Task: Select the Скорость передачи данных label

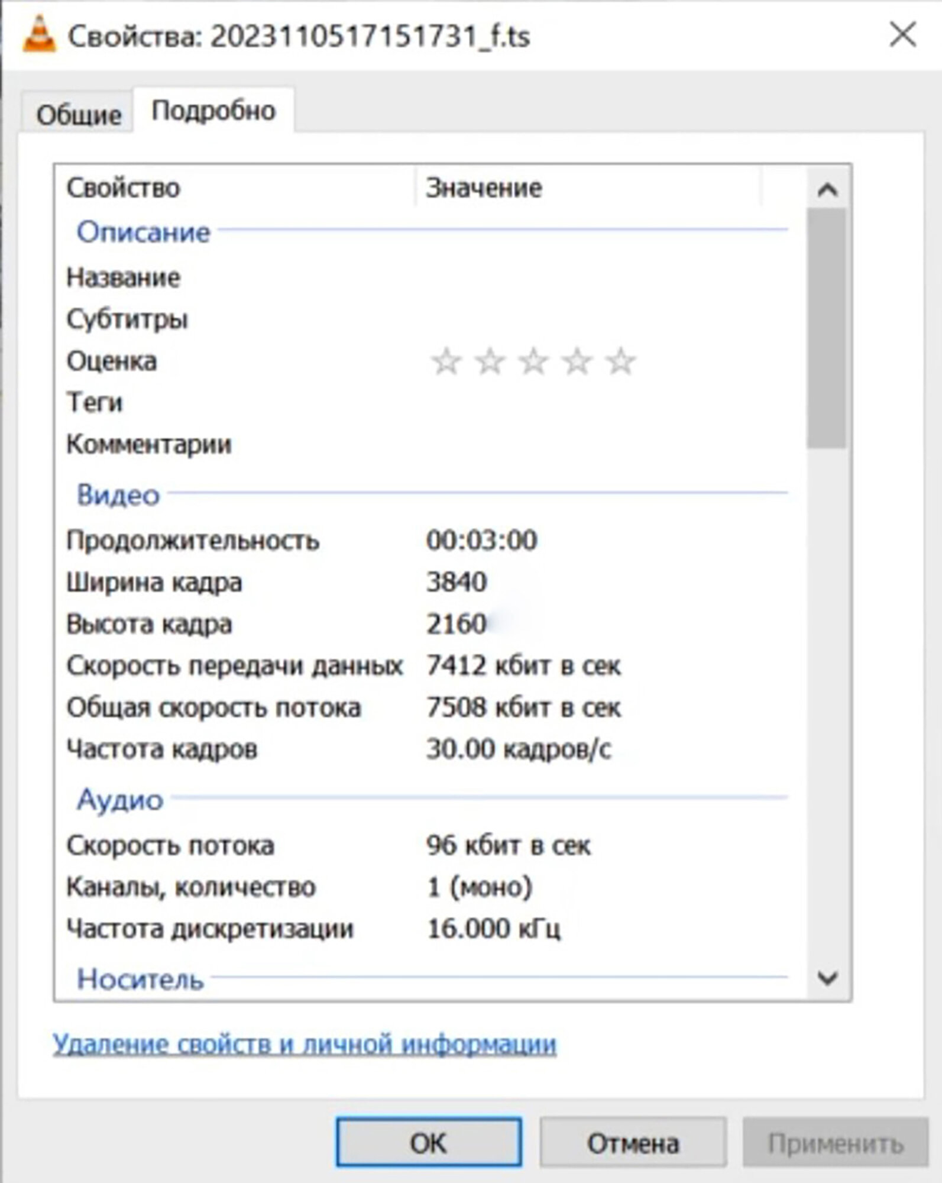Action: coord(235,666)
